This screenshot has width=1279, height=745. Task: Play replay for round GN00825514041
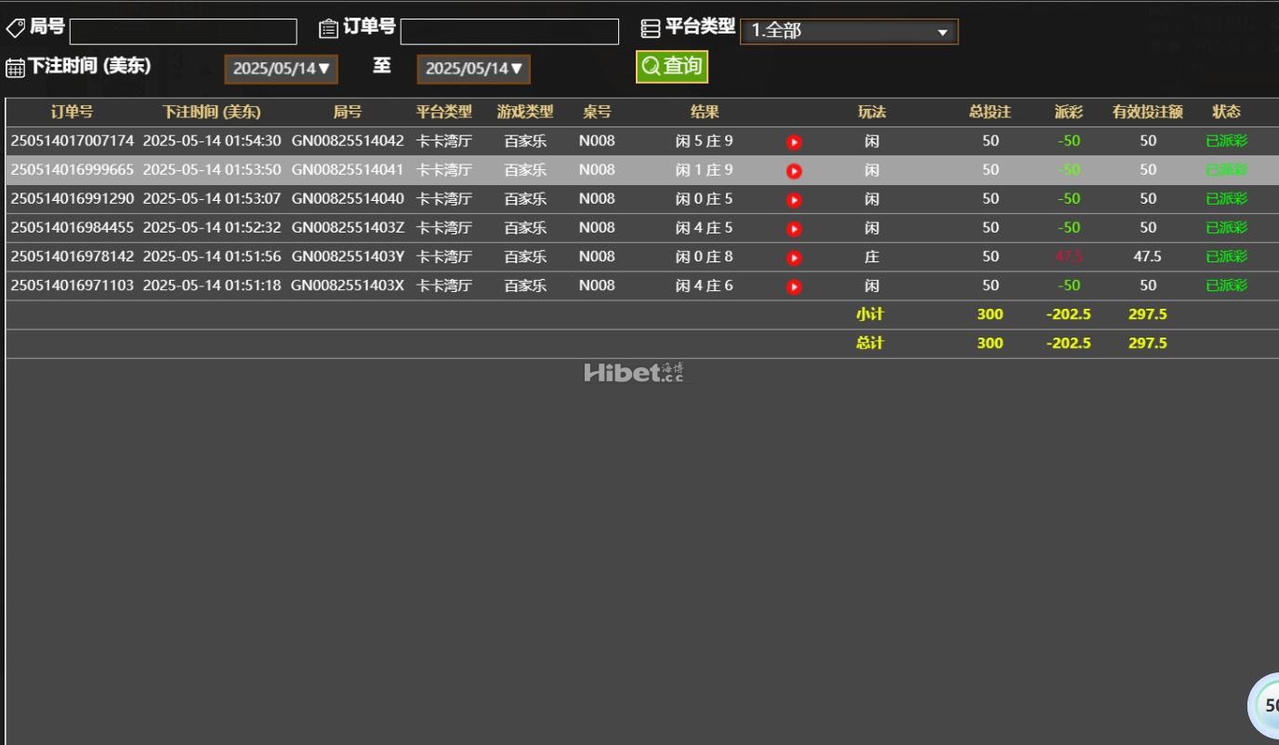point(794,171)
